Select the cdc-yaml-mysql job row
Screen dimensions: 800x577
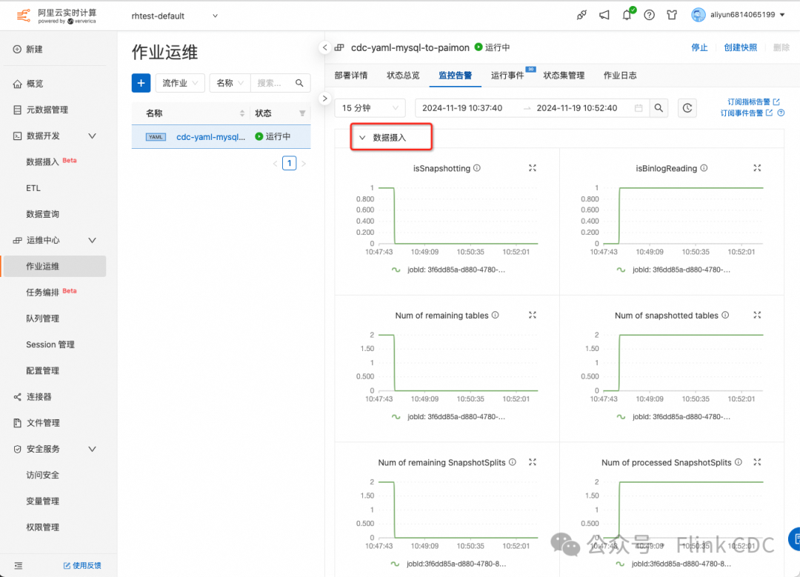point(221,137)
